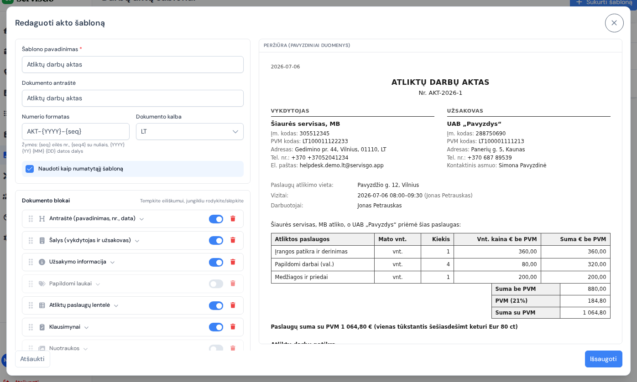Expand the Šalys block settings chevron
Viewport: 637px width, 382px height.
pos(137,241)
